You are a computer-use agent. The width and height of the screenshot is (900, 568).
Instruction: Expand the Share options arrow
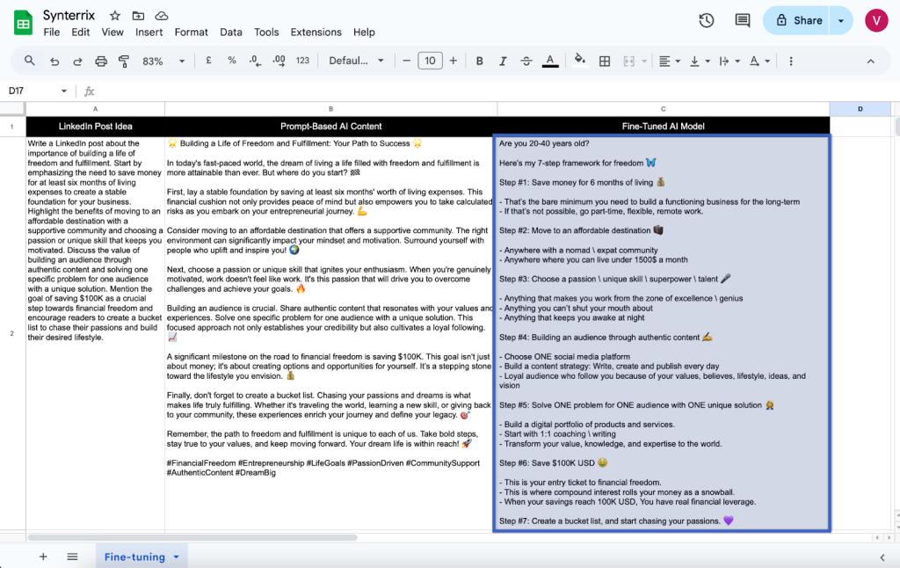coord(841,21)
